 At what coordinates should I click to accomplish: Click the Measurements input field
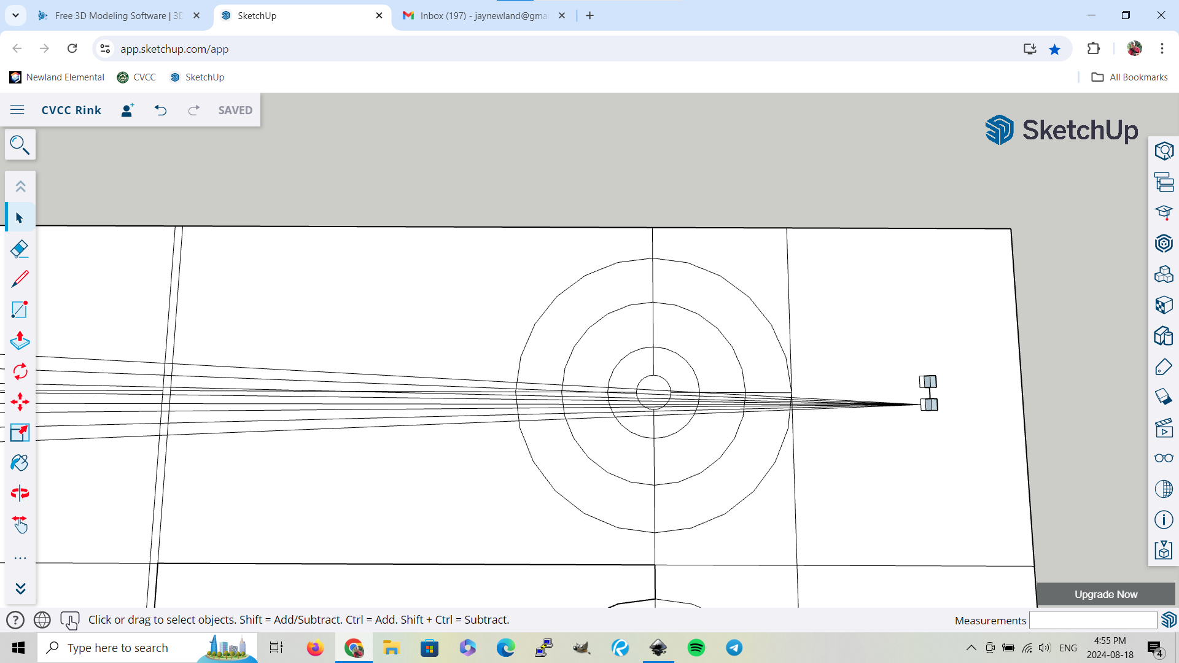coord(1092,620)
